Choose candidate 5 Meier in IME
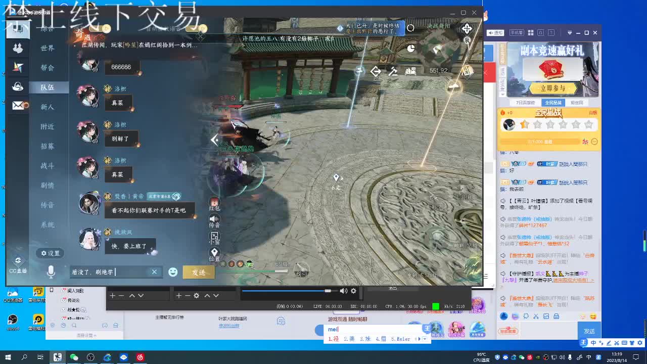 pos(401,339)
